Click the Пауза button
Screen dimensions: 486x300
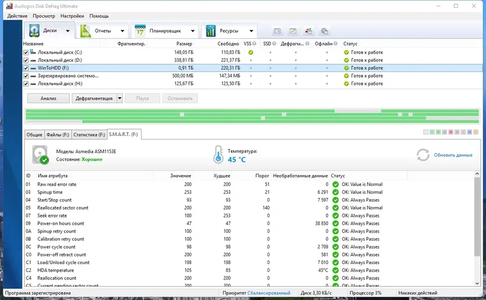point(143,98)
